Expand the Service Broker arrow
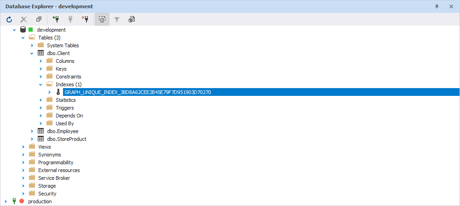The width and height of the screenshot is (460, 206). point(23,178)
